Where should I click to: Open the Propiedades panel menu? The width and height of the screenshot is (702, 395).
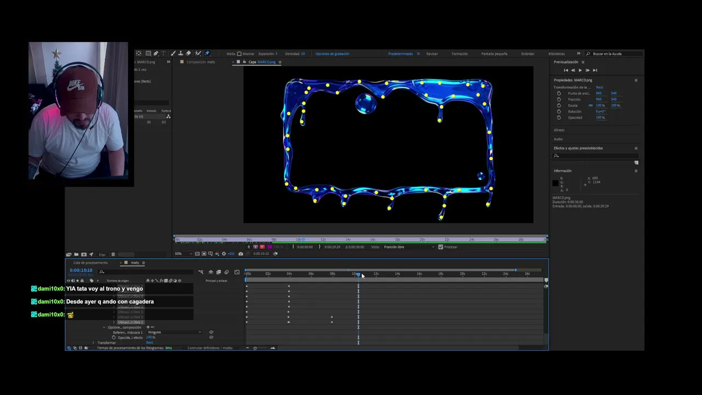(636, 80)
